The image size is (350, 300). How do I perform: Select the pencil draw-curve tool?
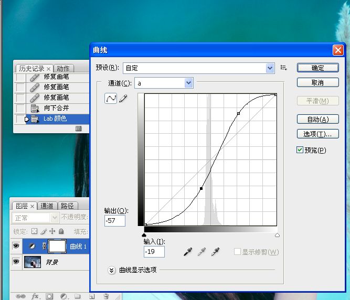[123, 99]
